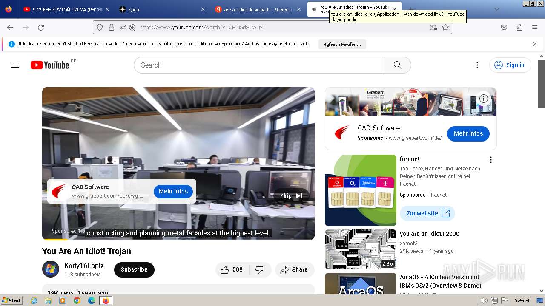This screenshot has width=545, height=306.
Task: Click Firefox forward arrow
Action: coord(26,27)
